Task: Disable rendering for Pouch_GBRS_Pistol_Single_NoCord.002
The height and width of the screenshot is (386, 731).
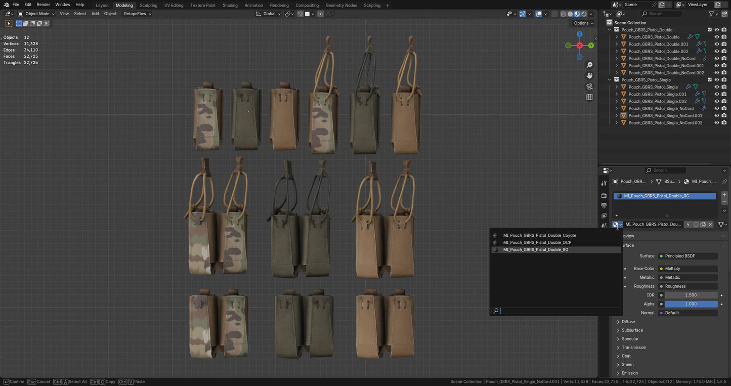Action: (724, 123)
